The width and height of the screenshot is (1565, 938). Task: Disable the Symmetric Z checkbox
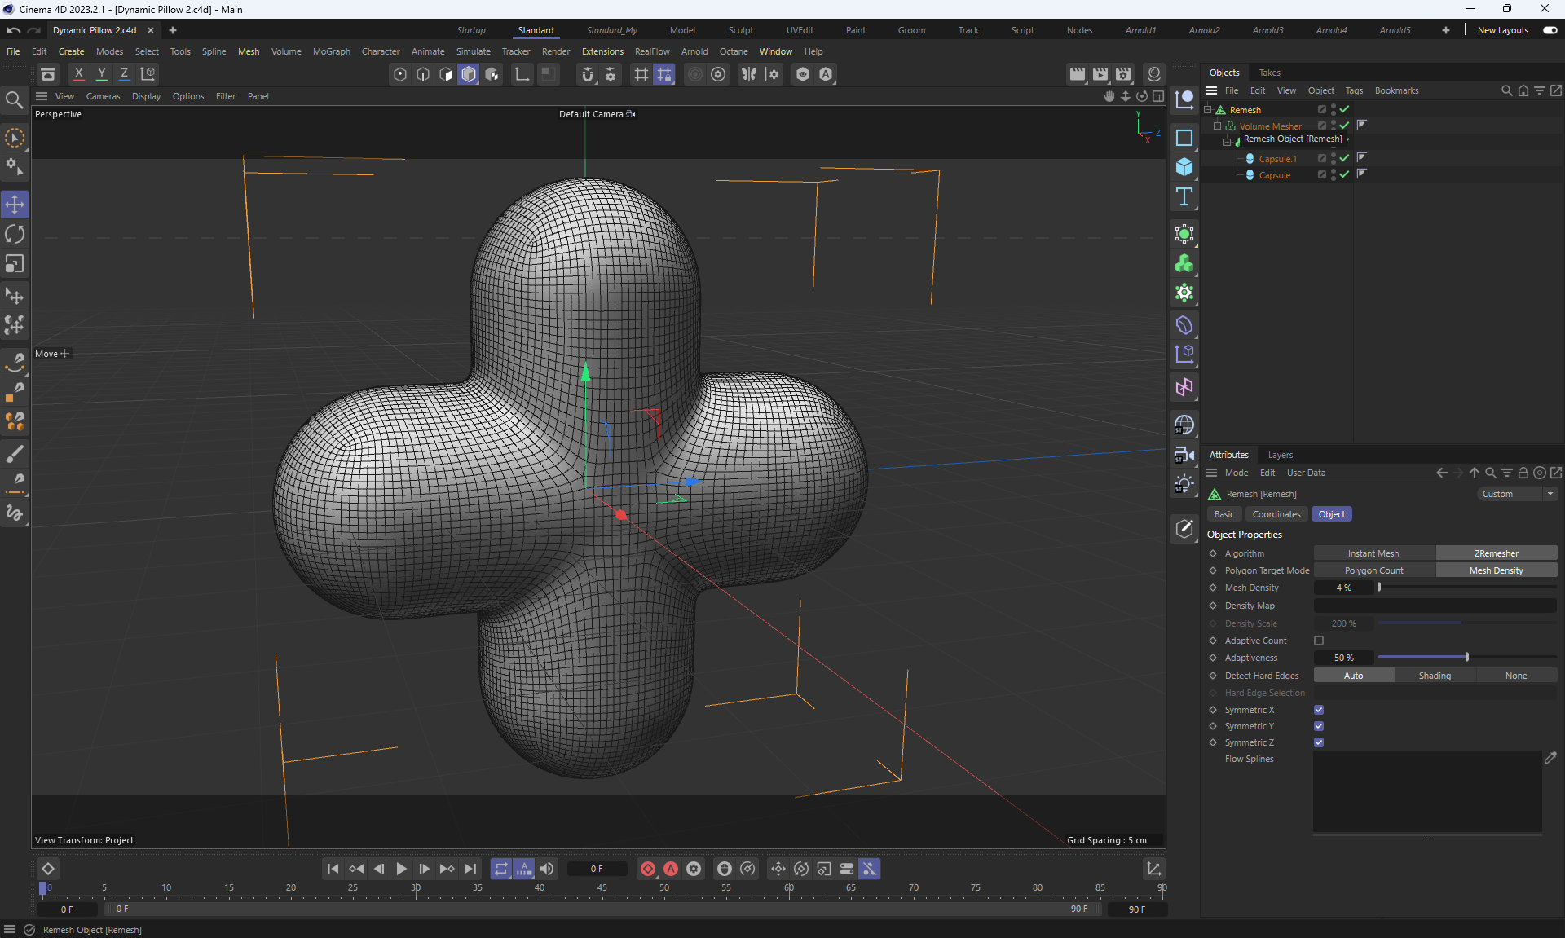(x=1319, y=742)
